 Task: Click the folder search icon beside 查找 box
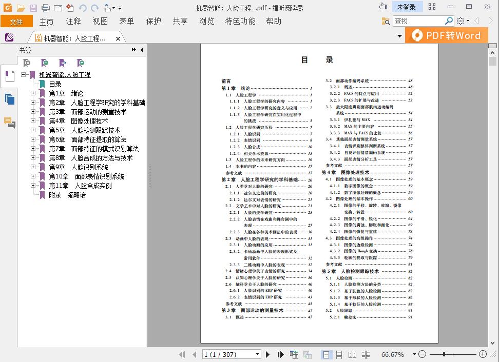tap(386, 22)
